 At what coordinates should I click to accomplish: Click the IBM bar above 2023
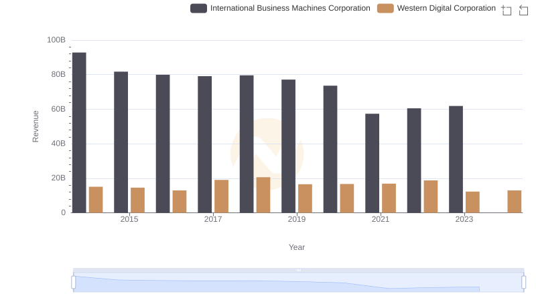(456, 160)
